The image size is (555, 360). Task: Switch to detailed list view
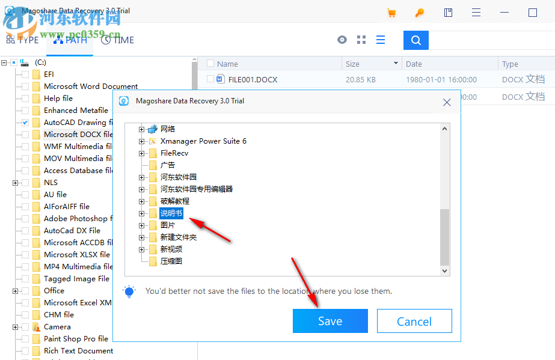[380, 40]
